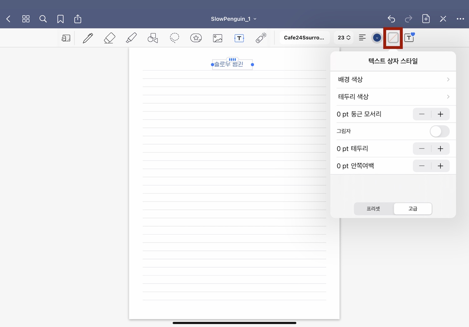469x327 pixels.
Task: Undo the last action
Action: coord(391,19)
